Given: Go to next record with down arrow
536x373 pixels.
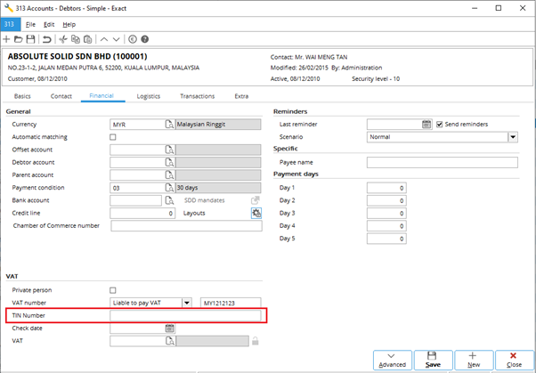Looking at the screenshot, I should pyautogui.click(x=117, y=40).
